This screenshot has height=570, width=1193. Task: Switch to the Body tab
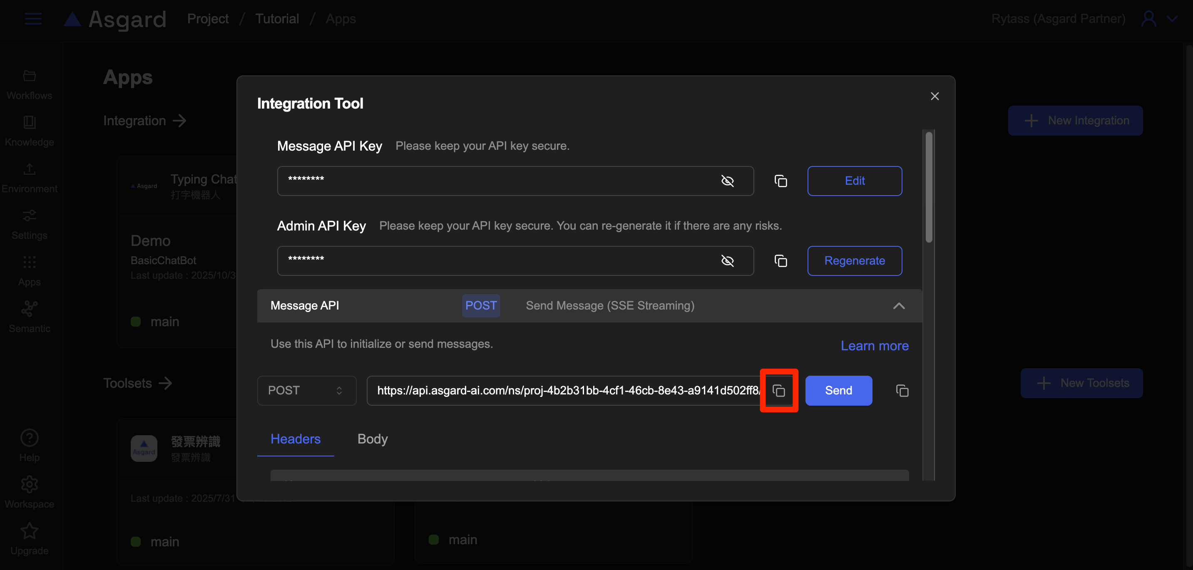coord(373,439)
